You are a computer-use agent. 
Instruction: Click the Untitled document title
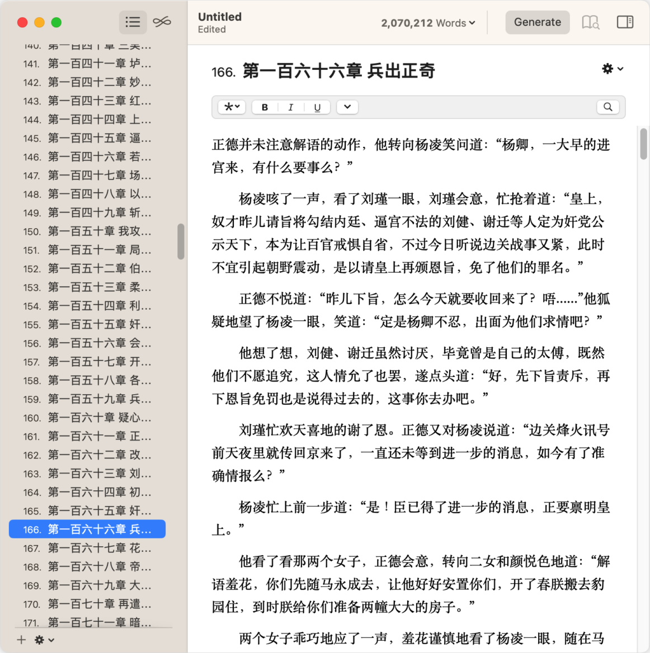click(220, 17)
